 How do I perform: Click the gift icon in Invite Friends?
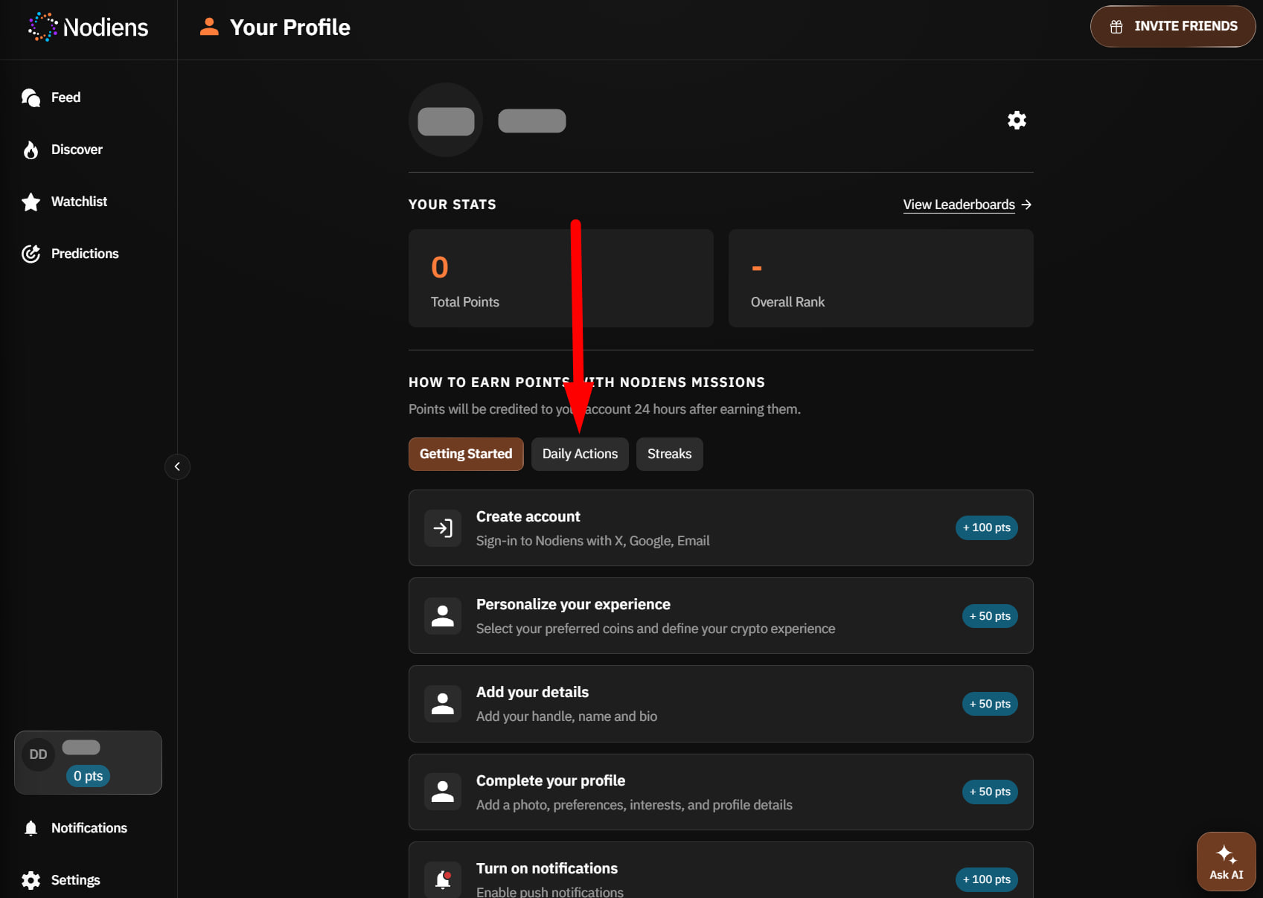1116,27
